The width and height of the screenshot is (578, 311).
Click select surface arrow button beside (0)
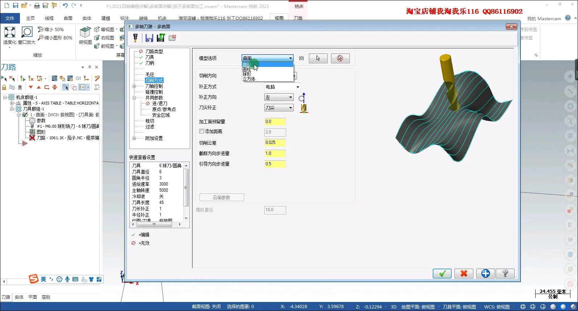318,58
